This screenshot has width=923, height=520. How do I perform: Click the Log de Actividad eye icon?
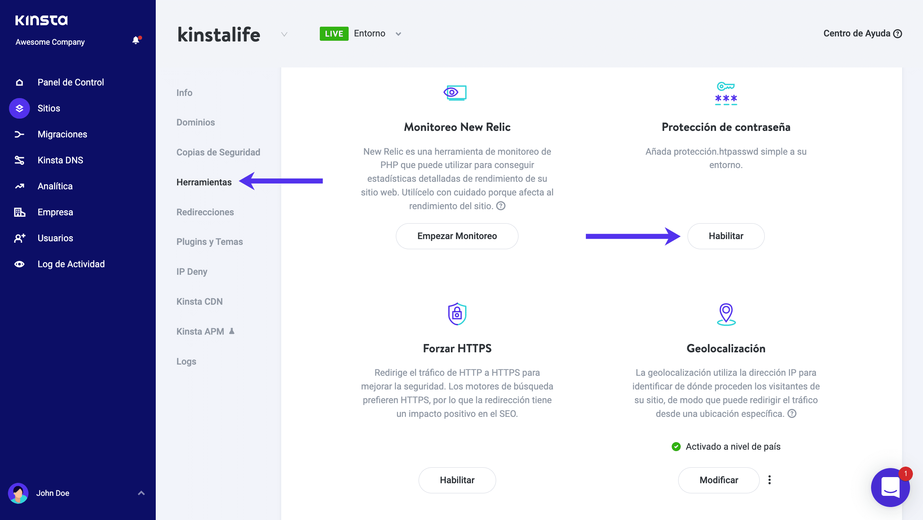coord(19,264)
